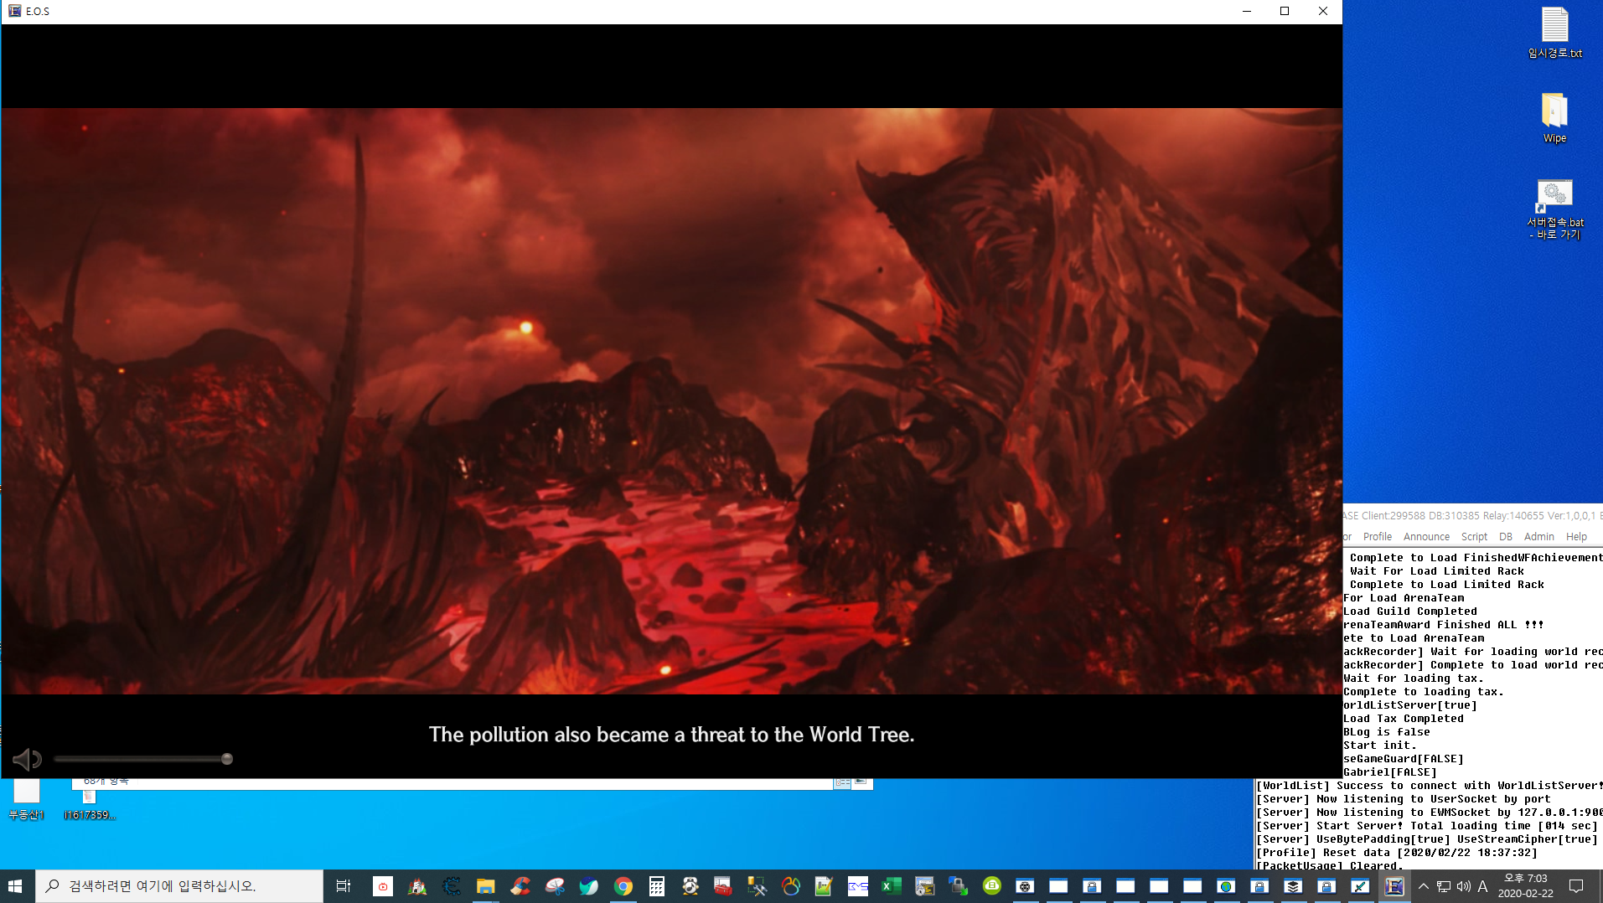Launch CCleaner from the taskbar
Viewport: 1603px width, 903px height.
click(x=520, y=886)
